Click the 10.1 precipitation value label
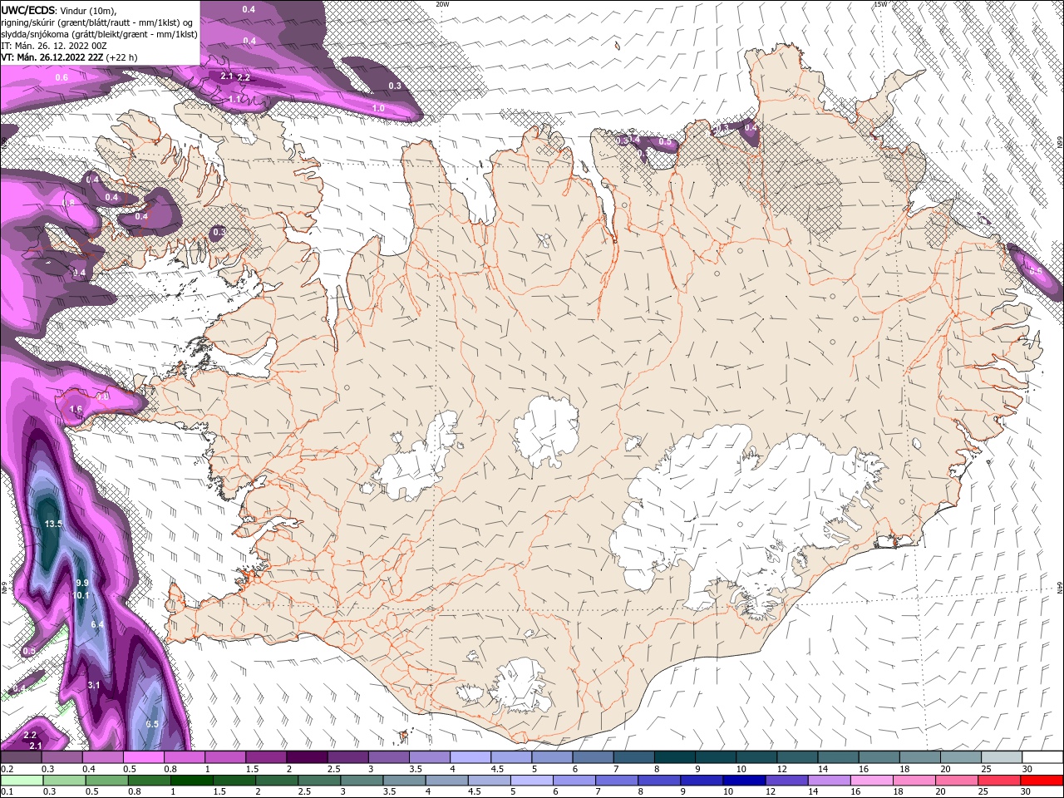 (81, 595)
